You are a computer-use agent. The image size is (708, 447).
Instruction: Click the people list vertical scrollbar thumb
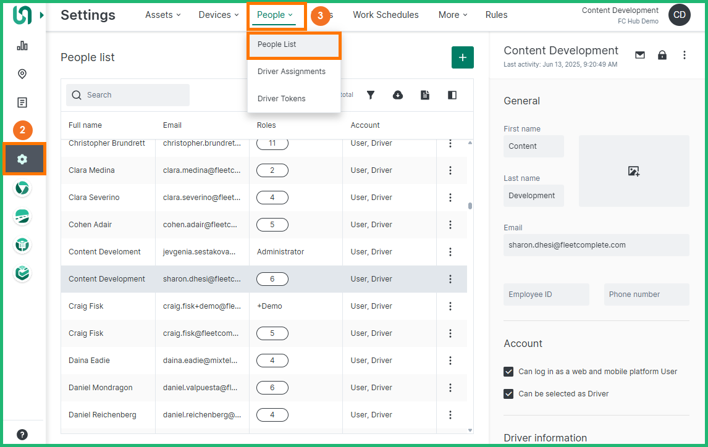[x=470, y=206]
